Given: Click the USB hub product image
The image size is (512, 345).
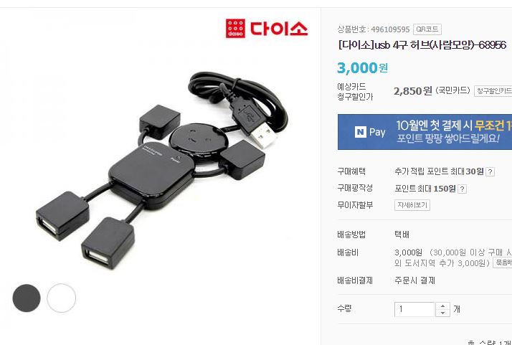Looking at the screenshot, I should tap(162, 170).
